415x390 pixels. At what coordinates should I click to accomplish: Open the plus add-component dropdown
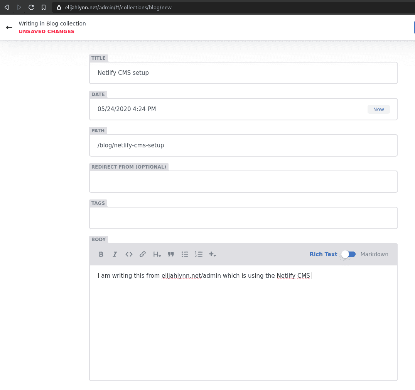pos(213,254)
